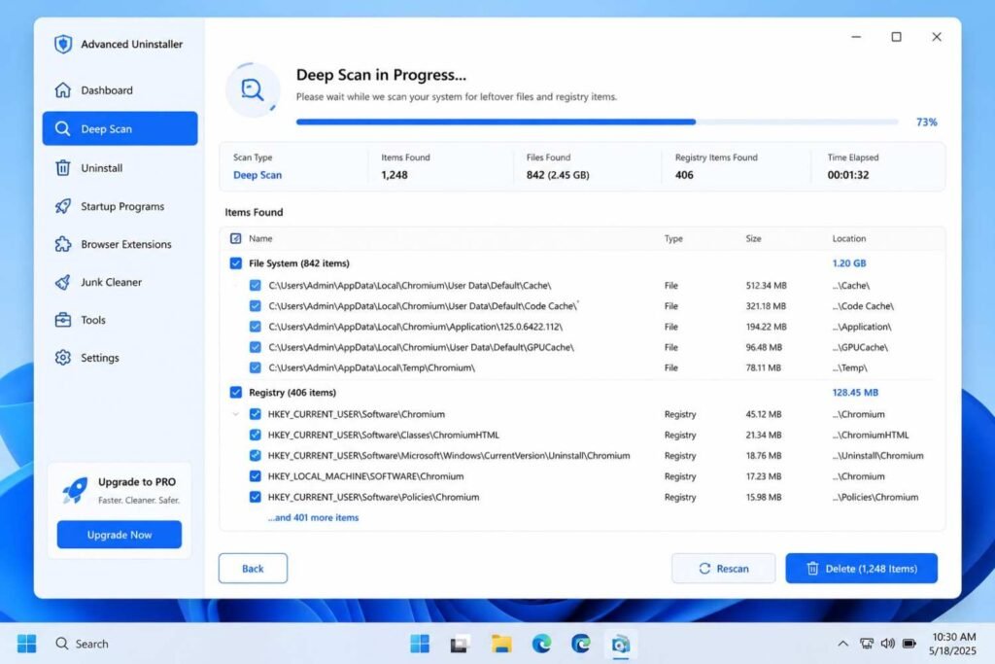Show hidden tray icons chevron
The width and height of the screenshot is (995, 664).
coord(842,644)
